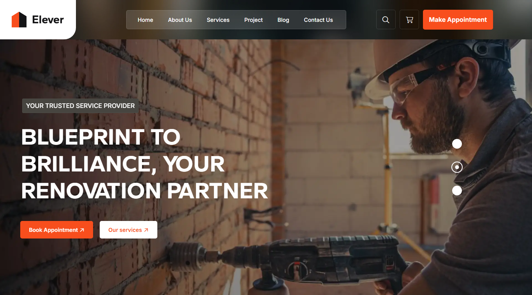Viewport: 532px width, 295px height.
Task: Click the Blueprint to Brilliance hero heading
Action: (144, 164)
